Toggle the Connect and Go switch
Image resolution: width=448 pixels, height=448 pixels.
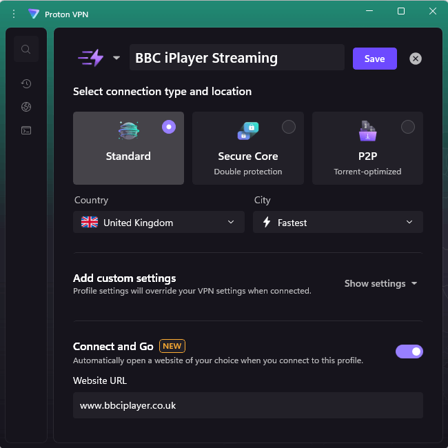(409, 352)
